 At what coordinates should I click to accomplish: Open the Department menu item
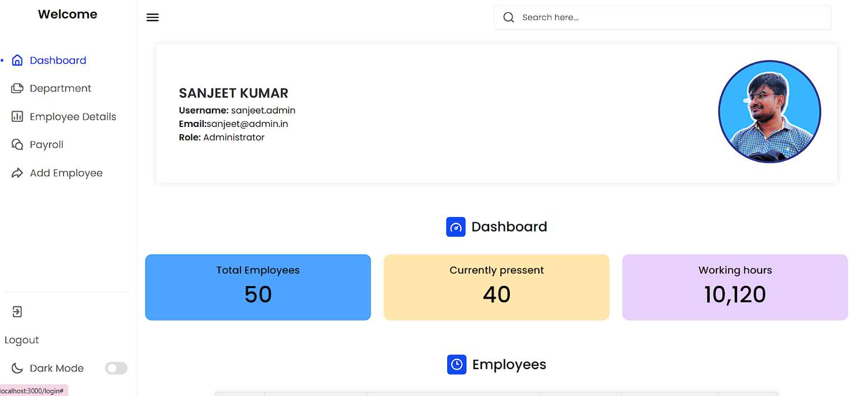pyautogui.click(x=60, y=88)
